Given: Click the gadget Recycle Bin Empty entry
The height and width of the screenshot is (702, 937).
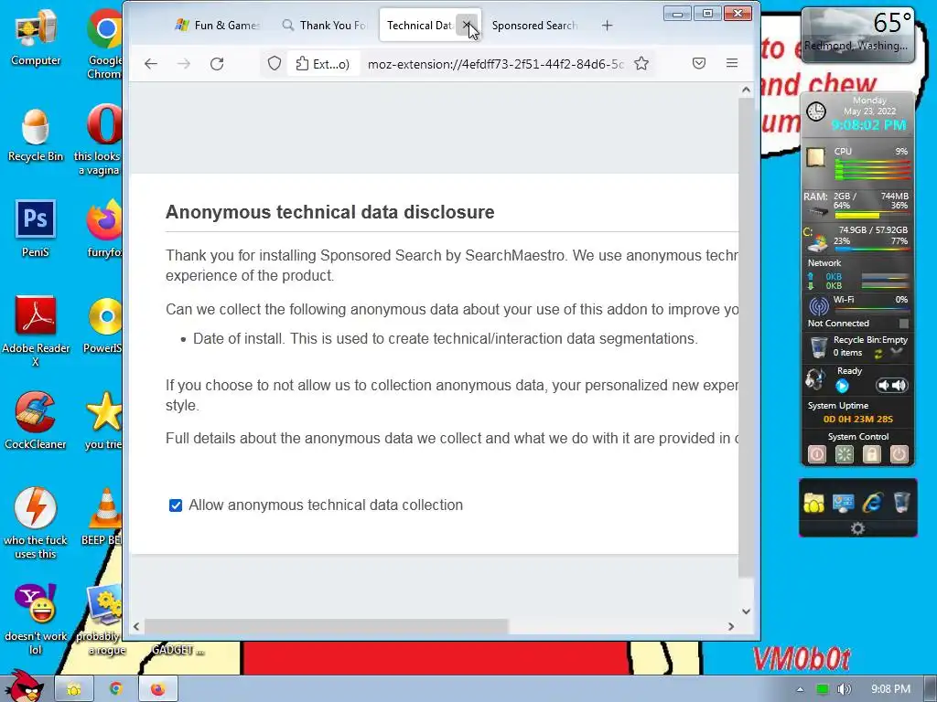Looking at the screenshot, I should tap(858, 346).
